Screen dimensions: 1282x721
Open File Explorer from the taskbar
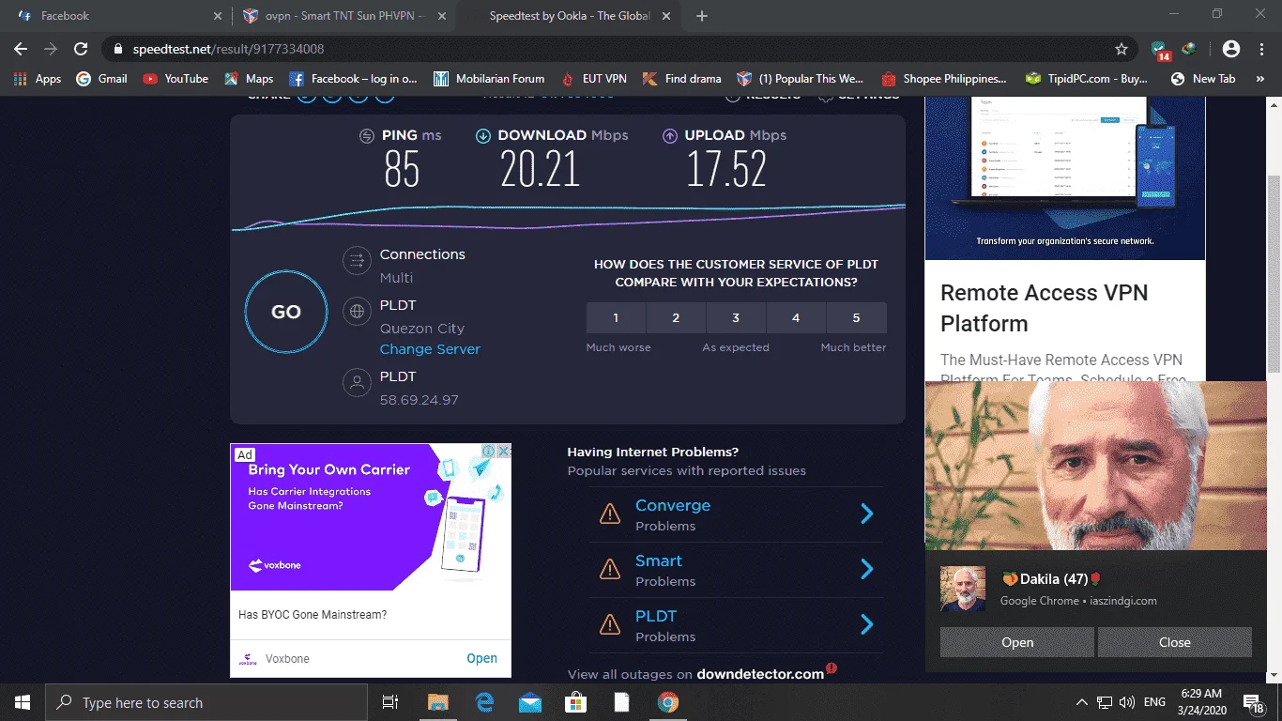point(438,702)
